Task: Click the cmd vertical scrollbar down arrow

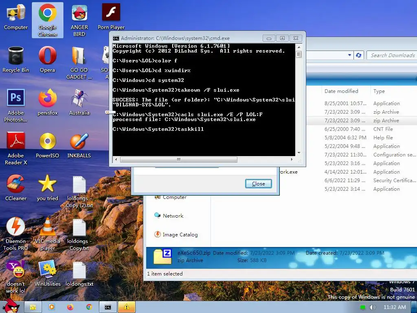Action: pyautogui.click(x=299, y=153)
